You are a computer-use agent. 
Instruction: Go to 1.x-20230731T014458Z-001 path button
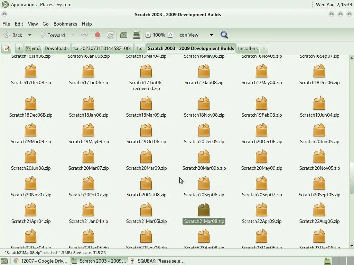[x=102, y=48]
